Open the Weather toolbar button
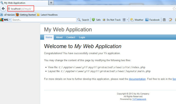Image resolution: width=176 pixels, height=104 pixels. pos(137,20)
